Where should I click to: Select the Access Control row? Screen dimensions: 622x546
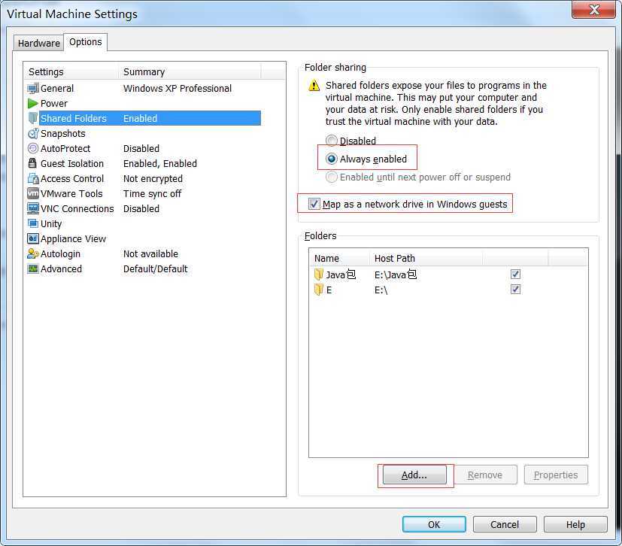(144, 178)
